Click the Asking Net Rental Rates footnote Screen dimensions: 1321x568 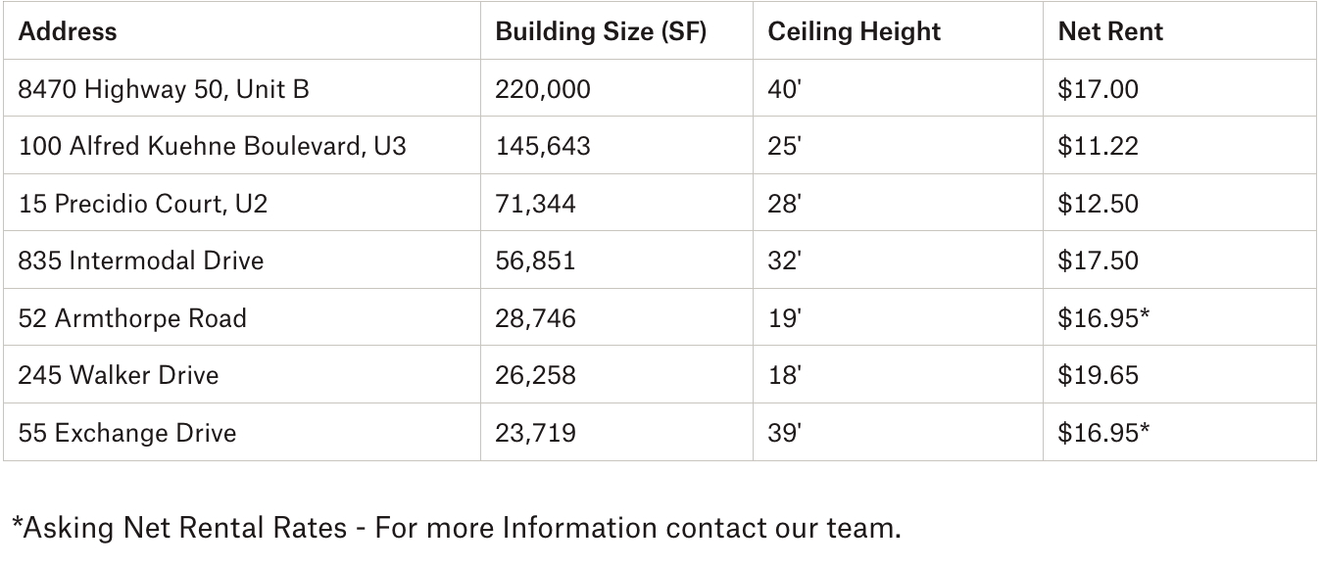pos(456,528)
